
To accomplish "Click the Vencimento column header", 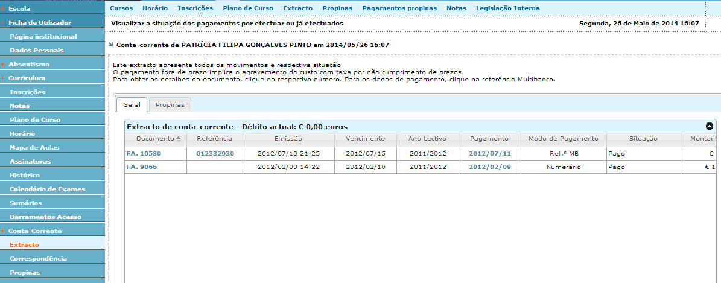I will pos(365,139).
